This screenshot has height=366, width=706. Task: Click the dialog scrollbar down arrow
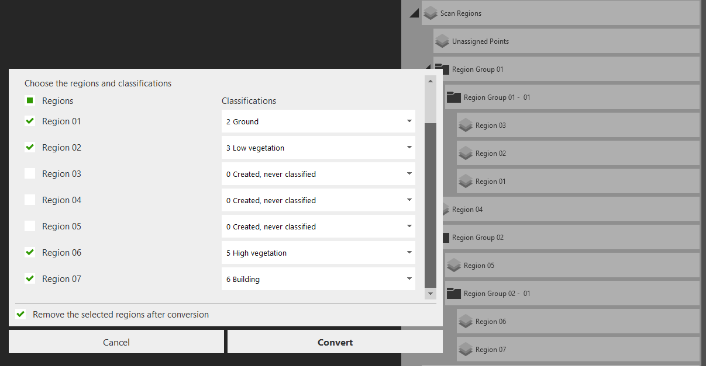[431, 294]
